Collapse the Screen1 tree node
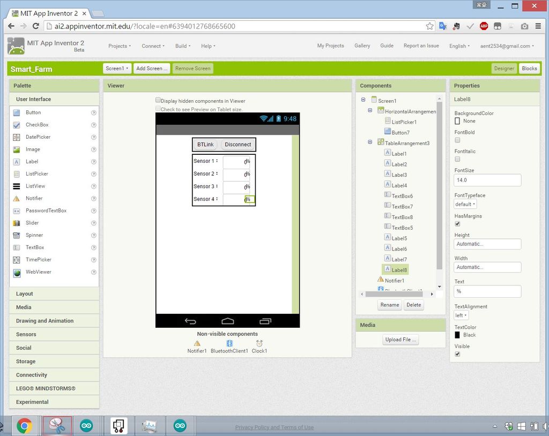Image resolution: width=549 pixels, height=436 pixels. click(363, 100)
